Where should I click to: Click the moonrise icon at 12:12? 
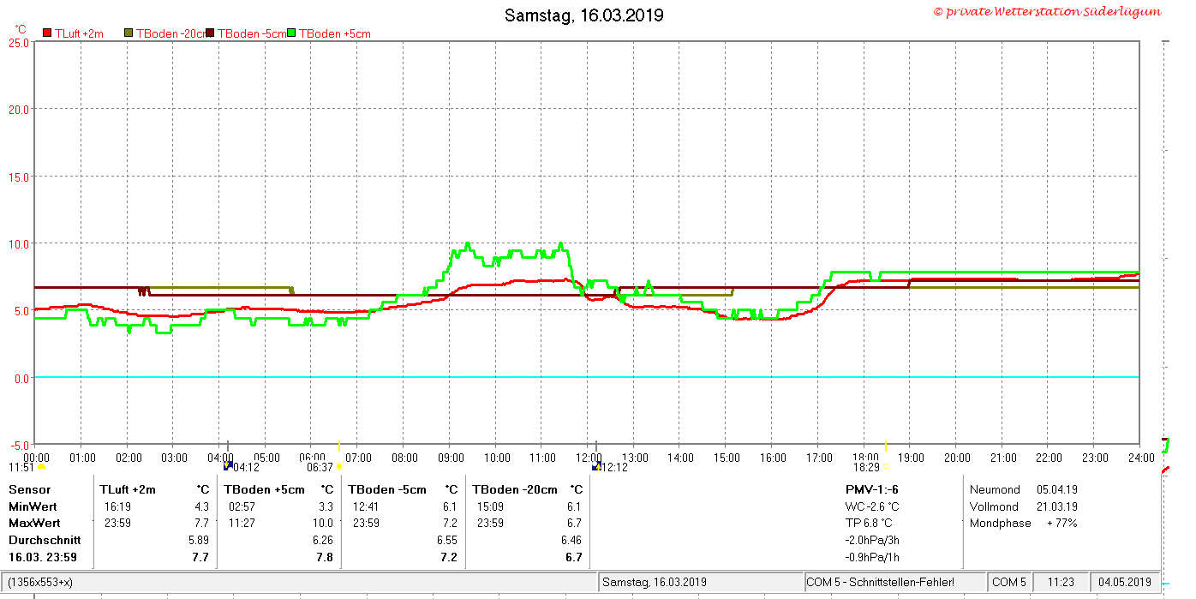point(596,466)
